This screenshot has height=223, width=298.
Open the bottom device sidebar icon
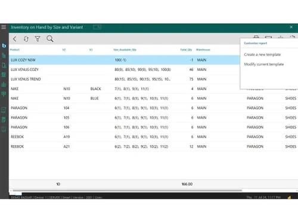click(x=4, y=129)
